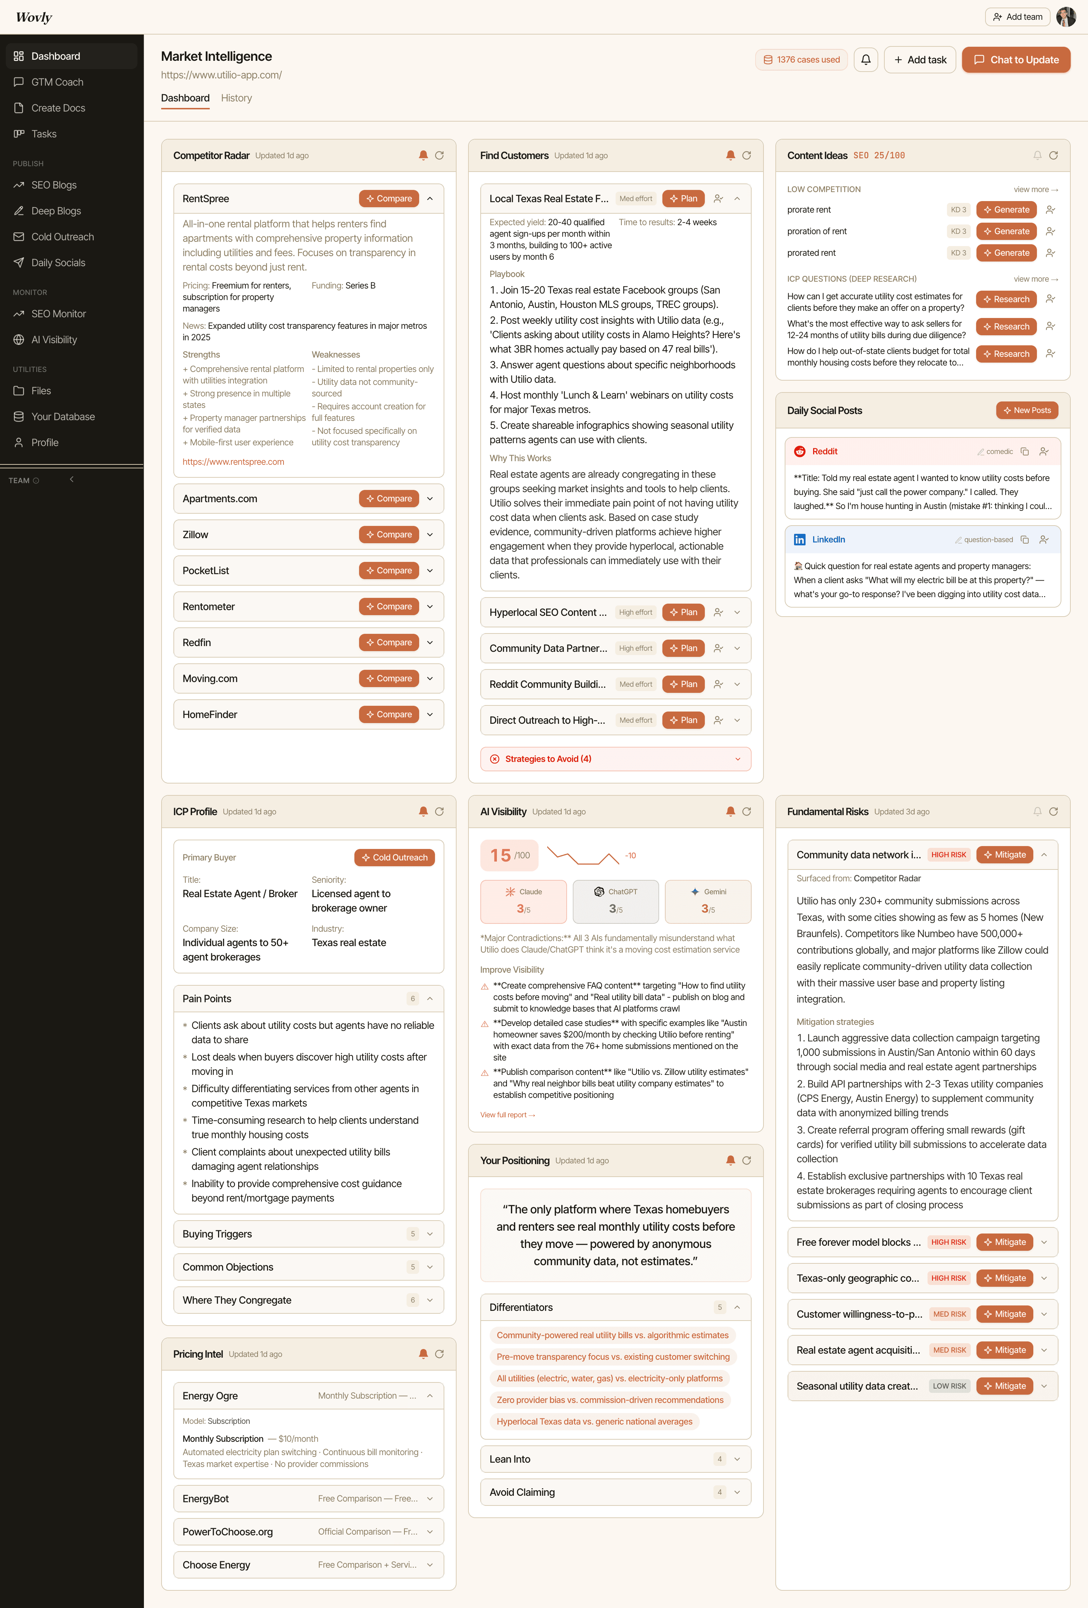Open the rentspree.com link

[233, 462]
